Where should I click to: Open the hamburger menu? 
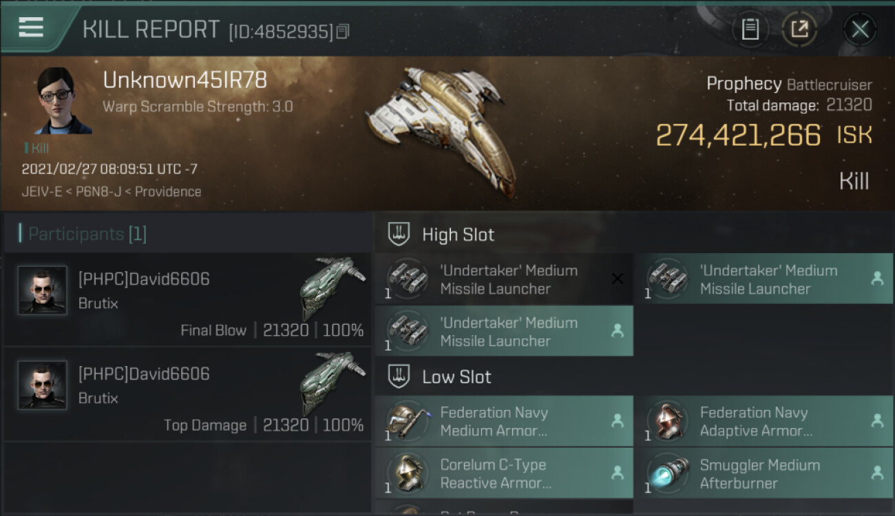[x=31, y=28]
